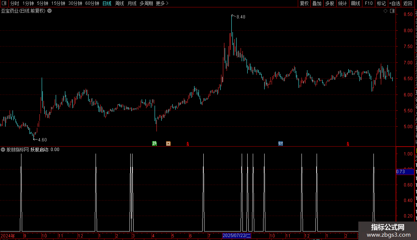Select the 60分钟 period
Screen dimensions: 417x240
pyautogui.click(x=92, y=3)
